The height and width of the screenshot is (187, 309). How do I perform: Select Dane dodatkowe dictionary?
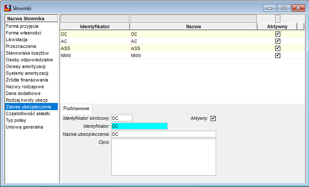tap(31, 93)
